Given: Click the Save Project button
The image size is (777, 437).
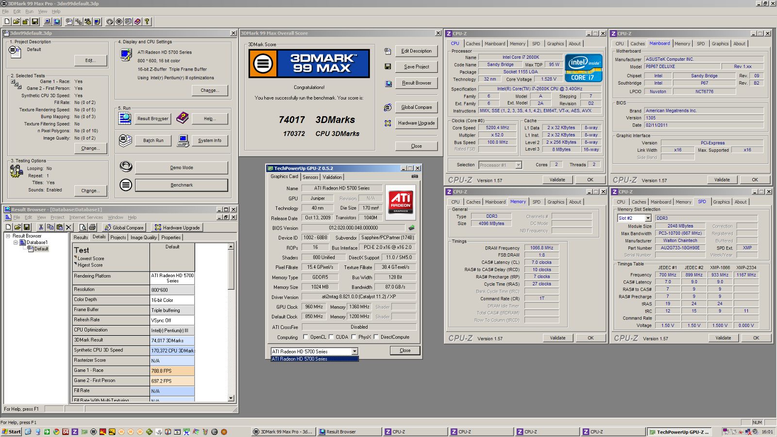Looking at the screenshot, I should click(x=417, y=67).
